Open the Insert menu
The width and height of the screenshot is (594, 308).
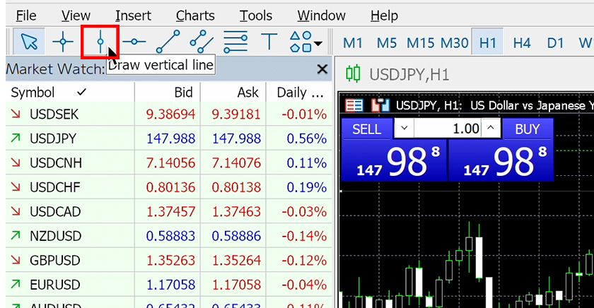click(x=133, y=16)
